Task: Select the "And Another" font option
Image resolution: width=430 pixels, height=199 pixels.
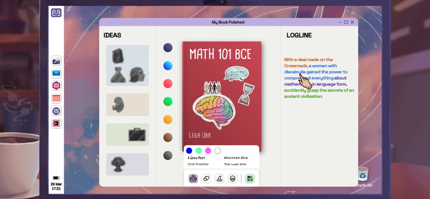Action: pyautogui.click(x=198, y=164)
